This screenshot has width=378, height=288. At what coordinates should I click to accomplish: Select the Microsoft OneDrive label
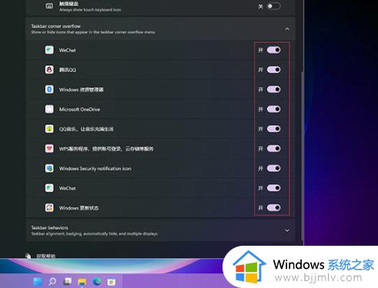79,109
